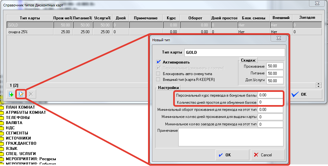Screen dimensions: 328x166
Task: Select the 'скидка 25%' row in the table
Action: [x=30, y=32]
